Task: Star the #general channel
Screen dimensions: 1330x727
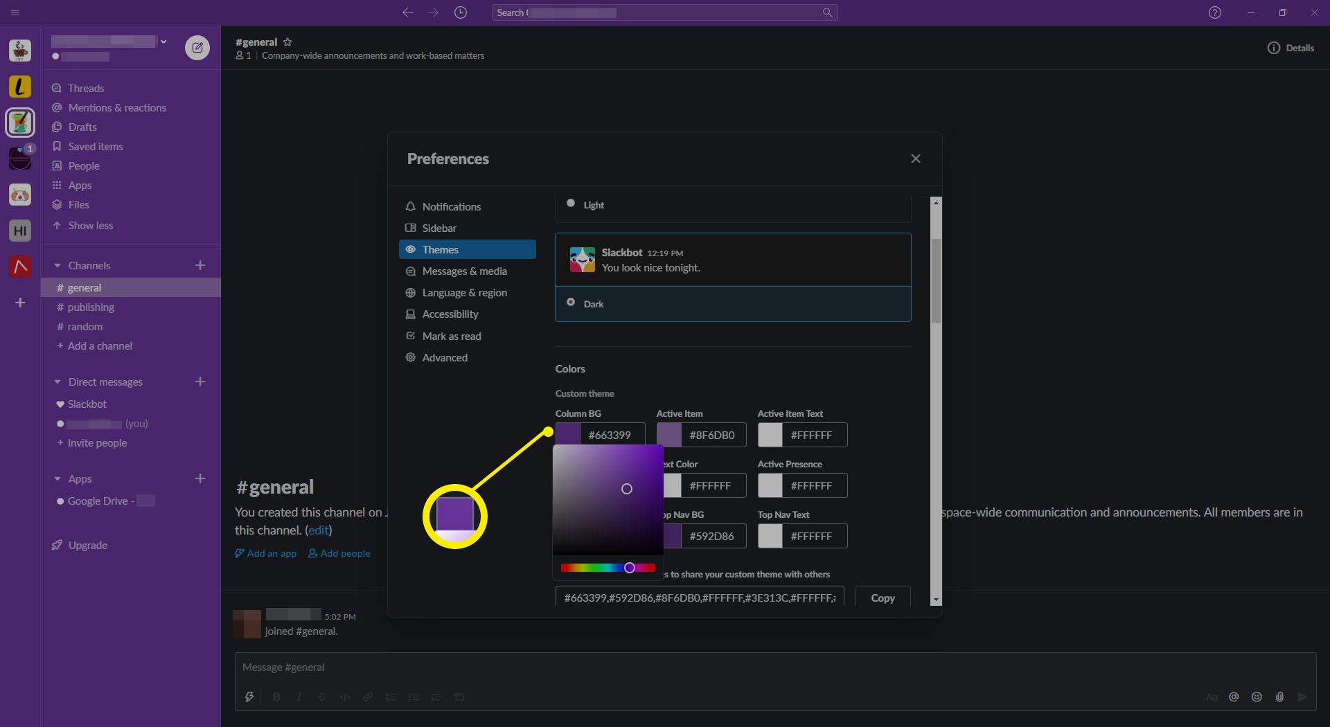Action: tap(287, 42)
